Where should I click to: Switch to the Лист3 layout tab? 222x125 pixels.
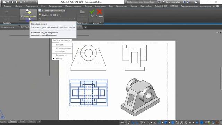tap(32, 122)
